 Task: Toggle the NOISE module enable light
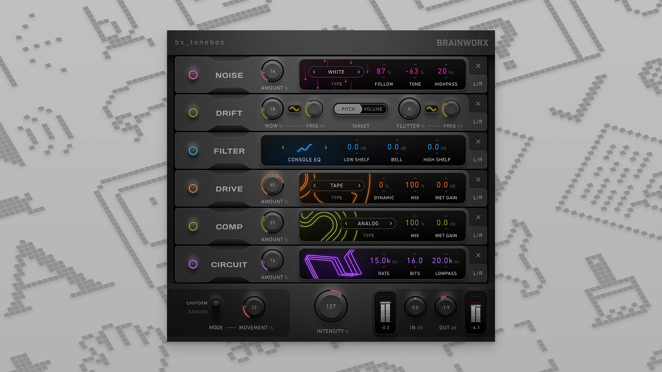193,75
